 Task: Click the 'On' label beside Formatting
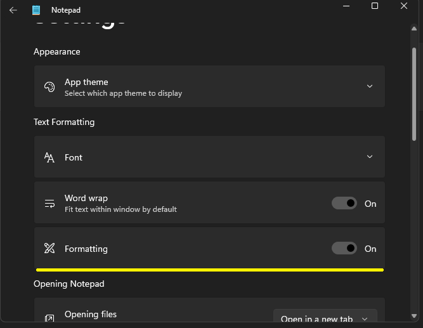click(x=370, y=249)
